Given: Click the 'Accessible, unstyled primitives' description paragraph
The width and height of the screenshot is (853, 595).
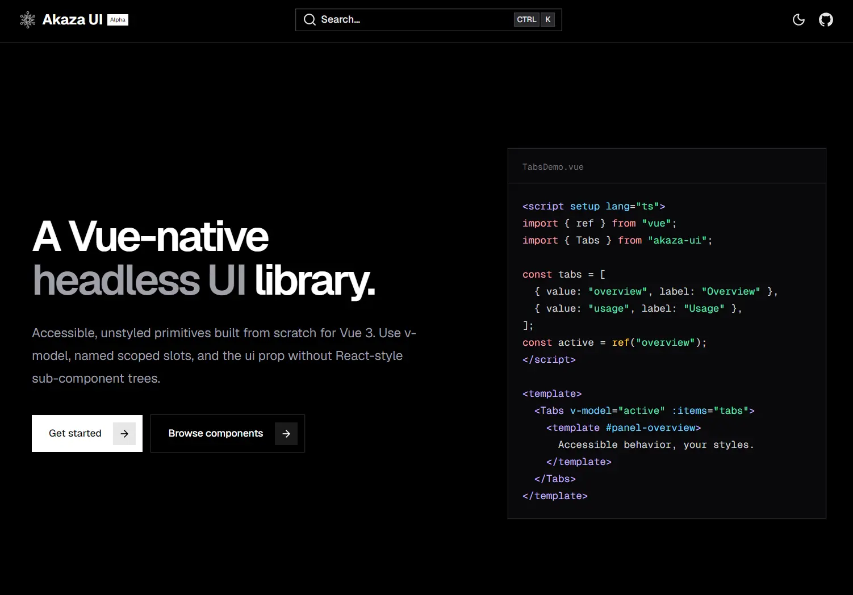Looking at the screenshot, I should coord(224,356).
